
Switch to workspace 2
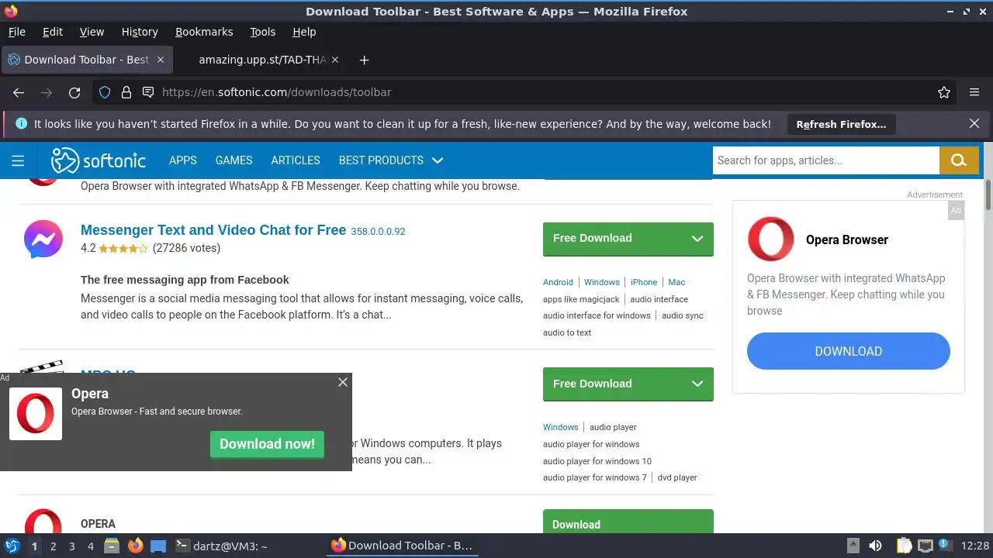[x=53, y=546]
